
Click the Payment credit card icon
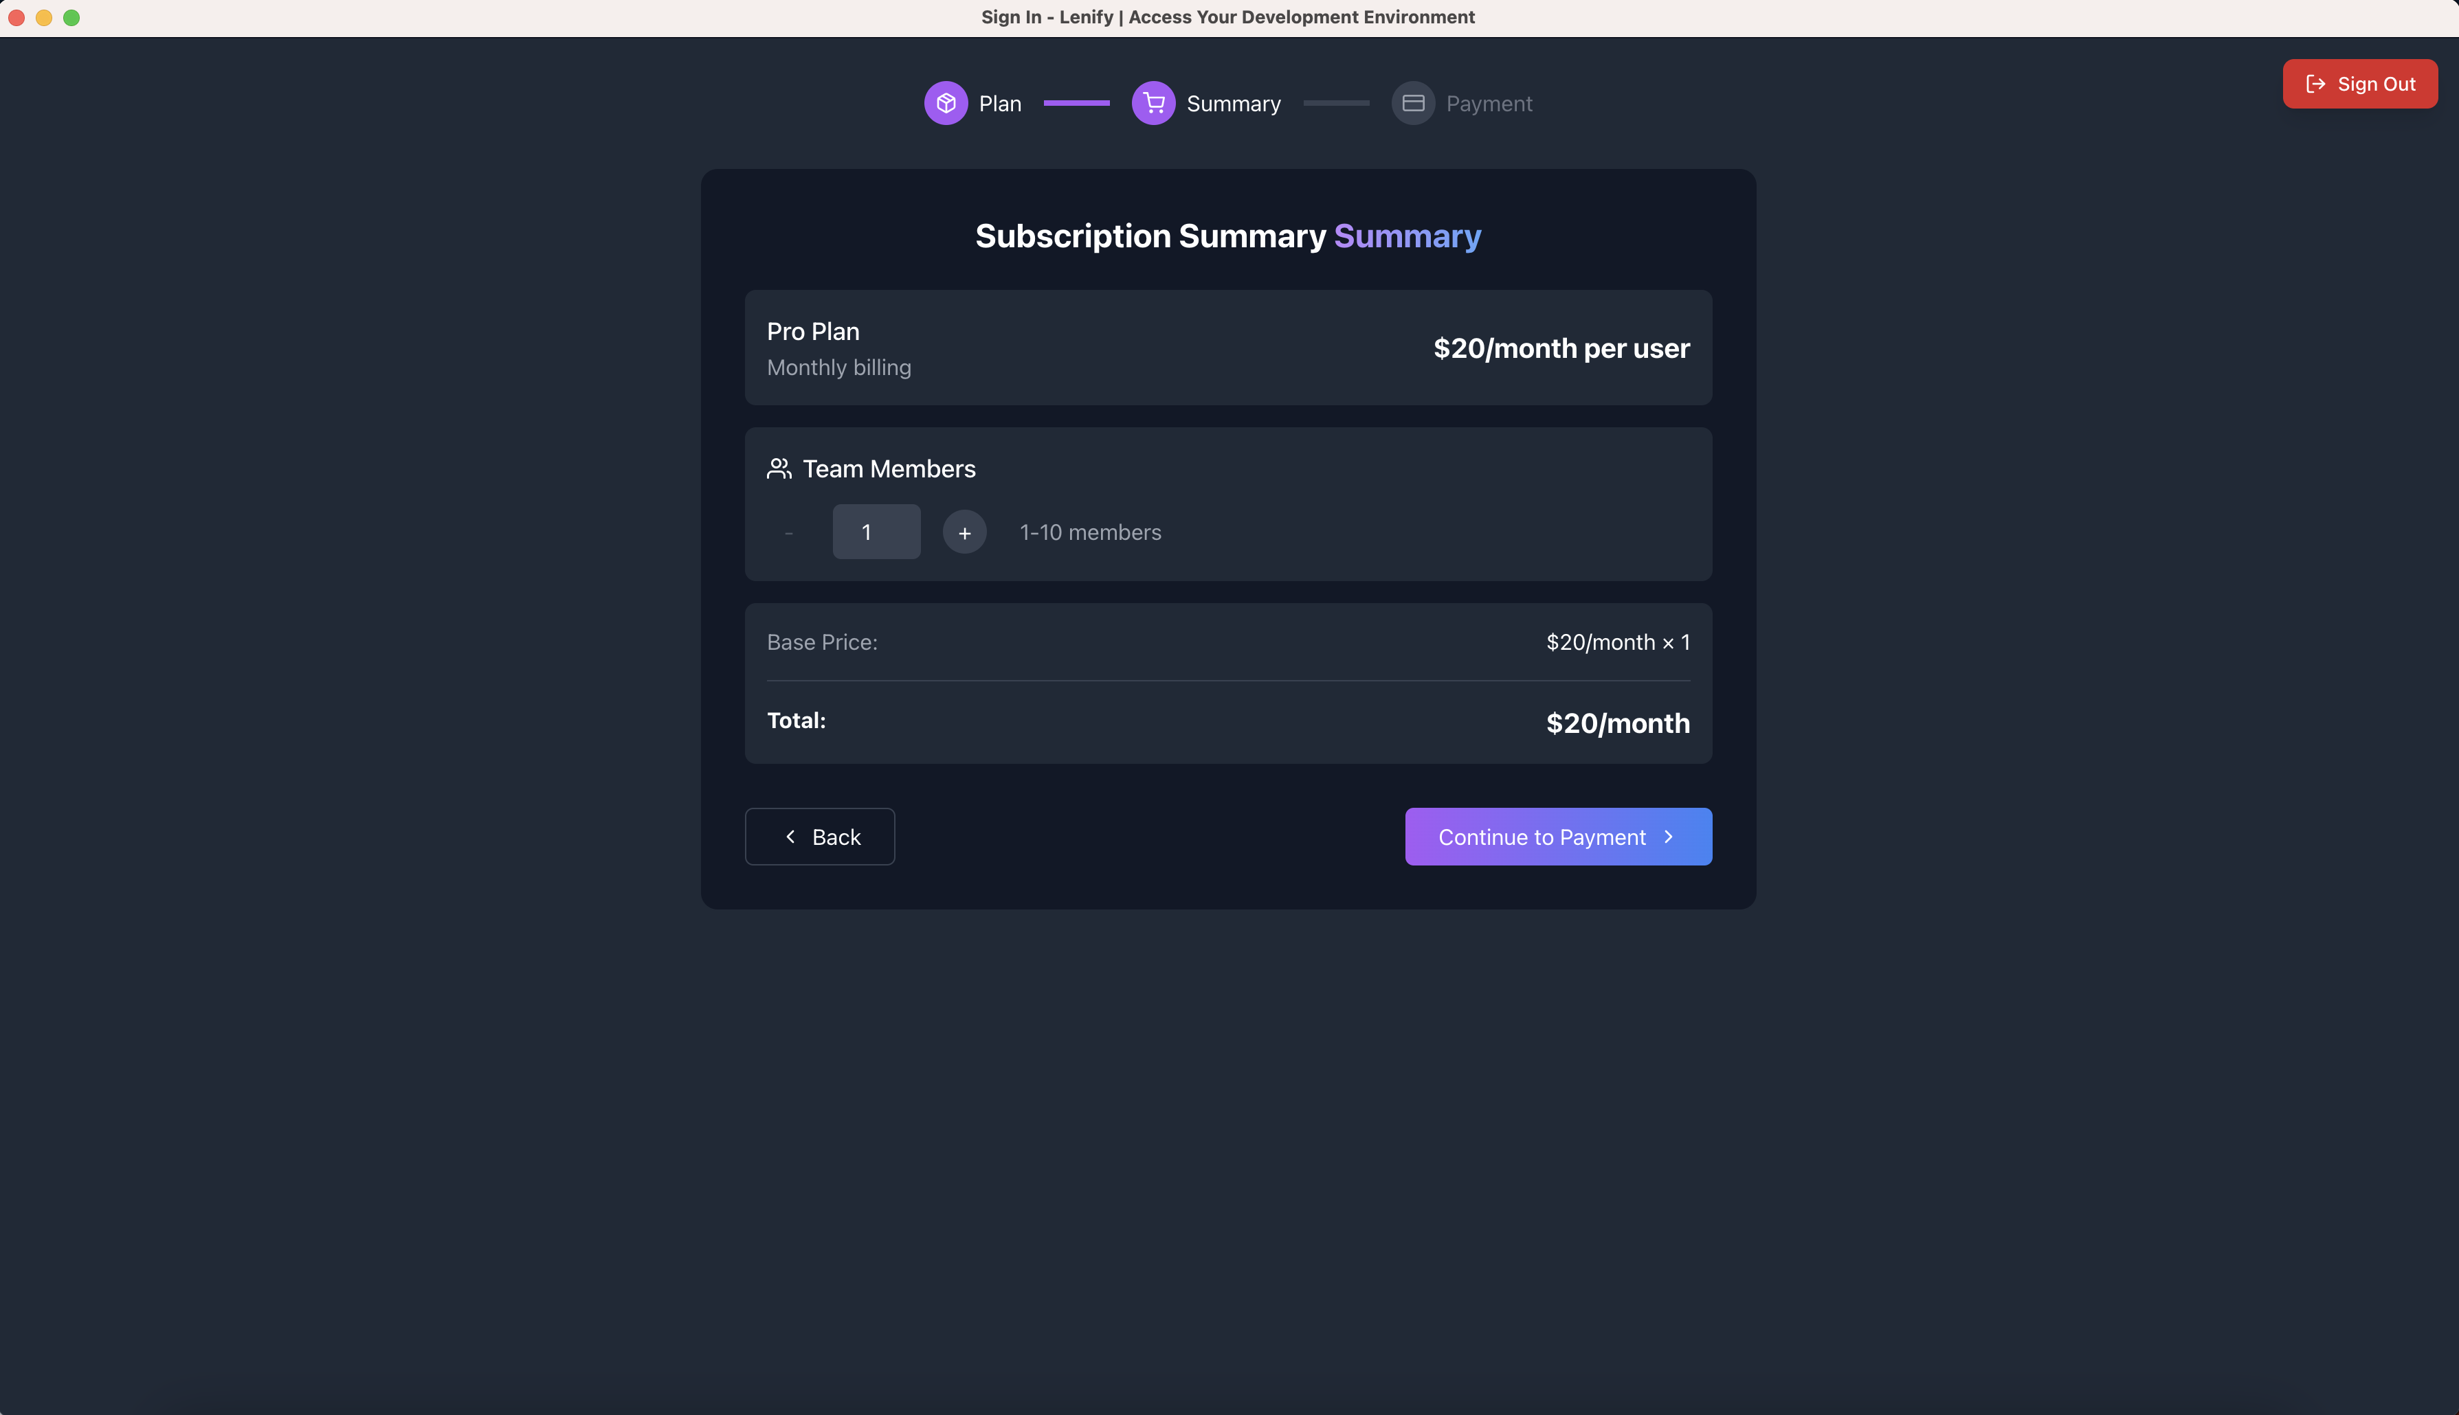tap(1413, 102)
